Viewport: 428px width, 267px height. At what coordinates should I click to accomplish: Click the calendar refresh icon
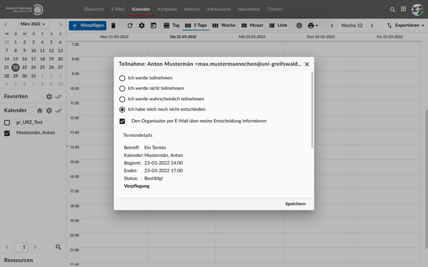point(130,26)
